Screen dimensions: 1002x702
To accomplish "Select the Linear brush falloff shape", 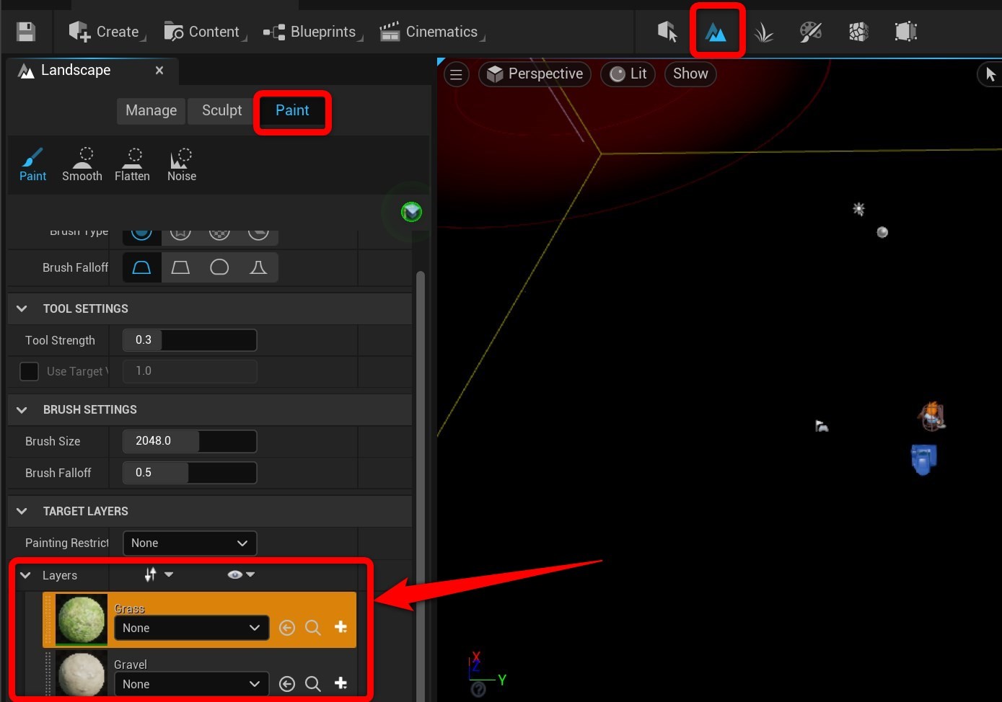I will pos(180,267).
